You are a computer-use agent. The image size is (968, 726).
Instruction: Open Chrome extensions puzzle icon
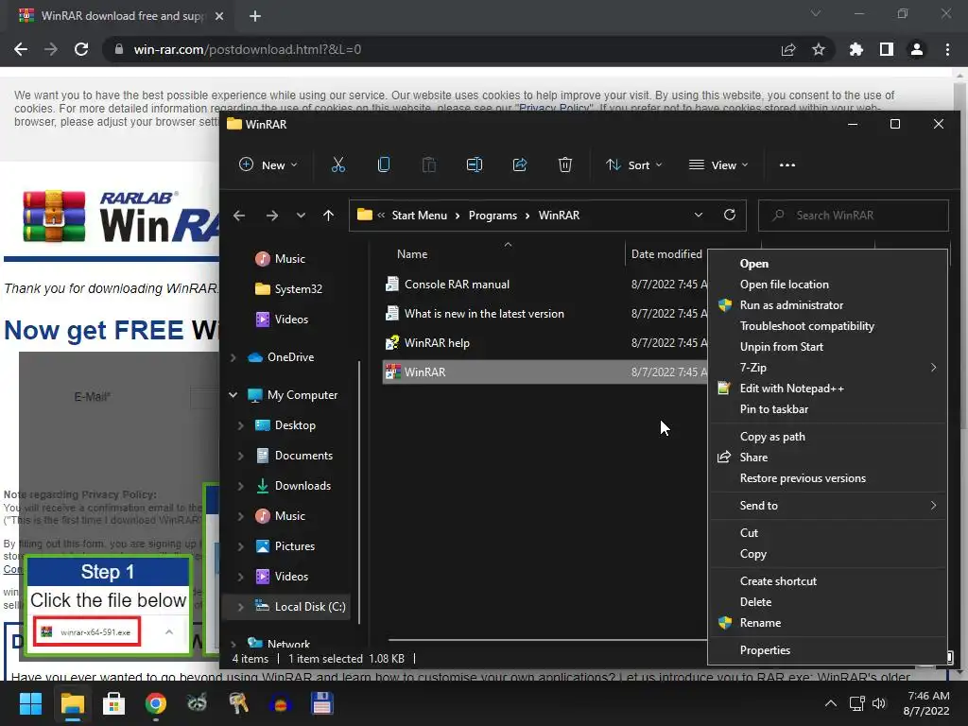coord(856,49)
